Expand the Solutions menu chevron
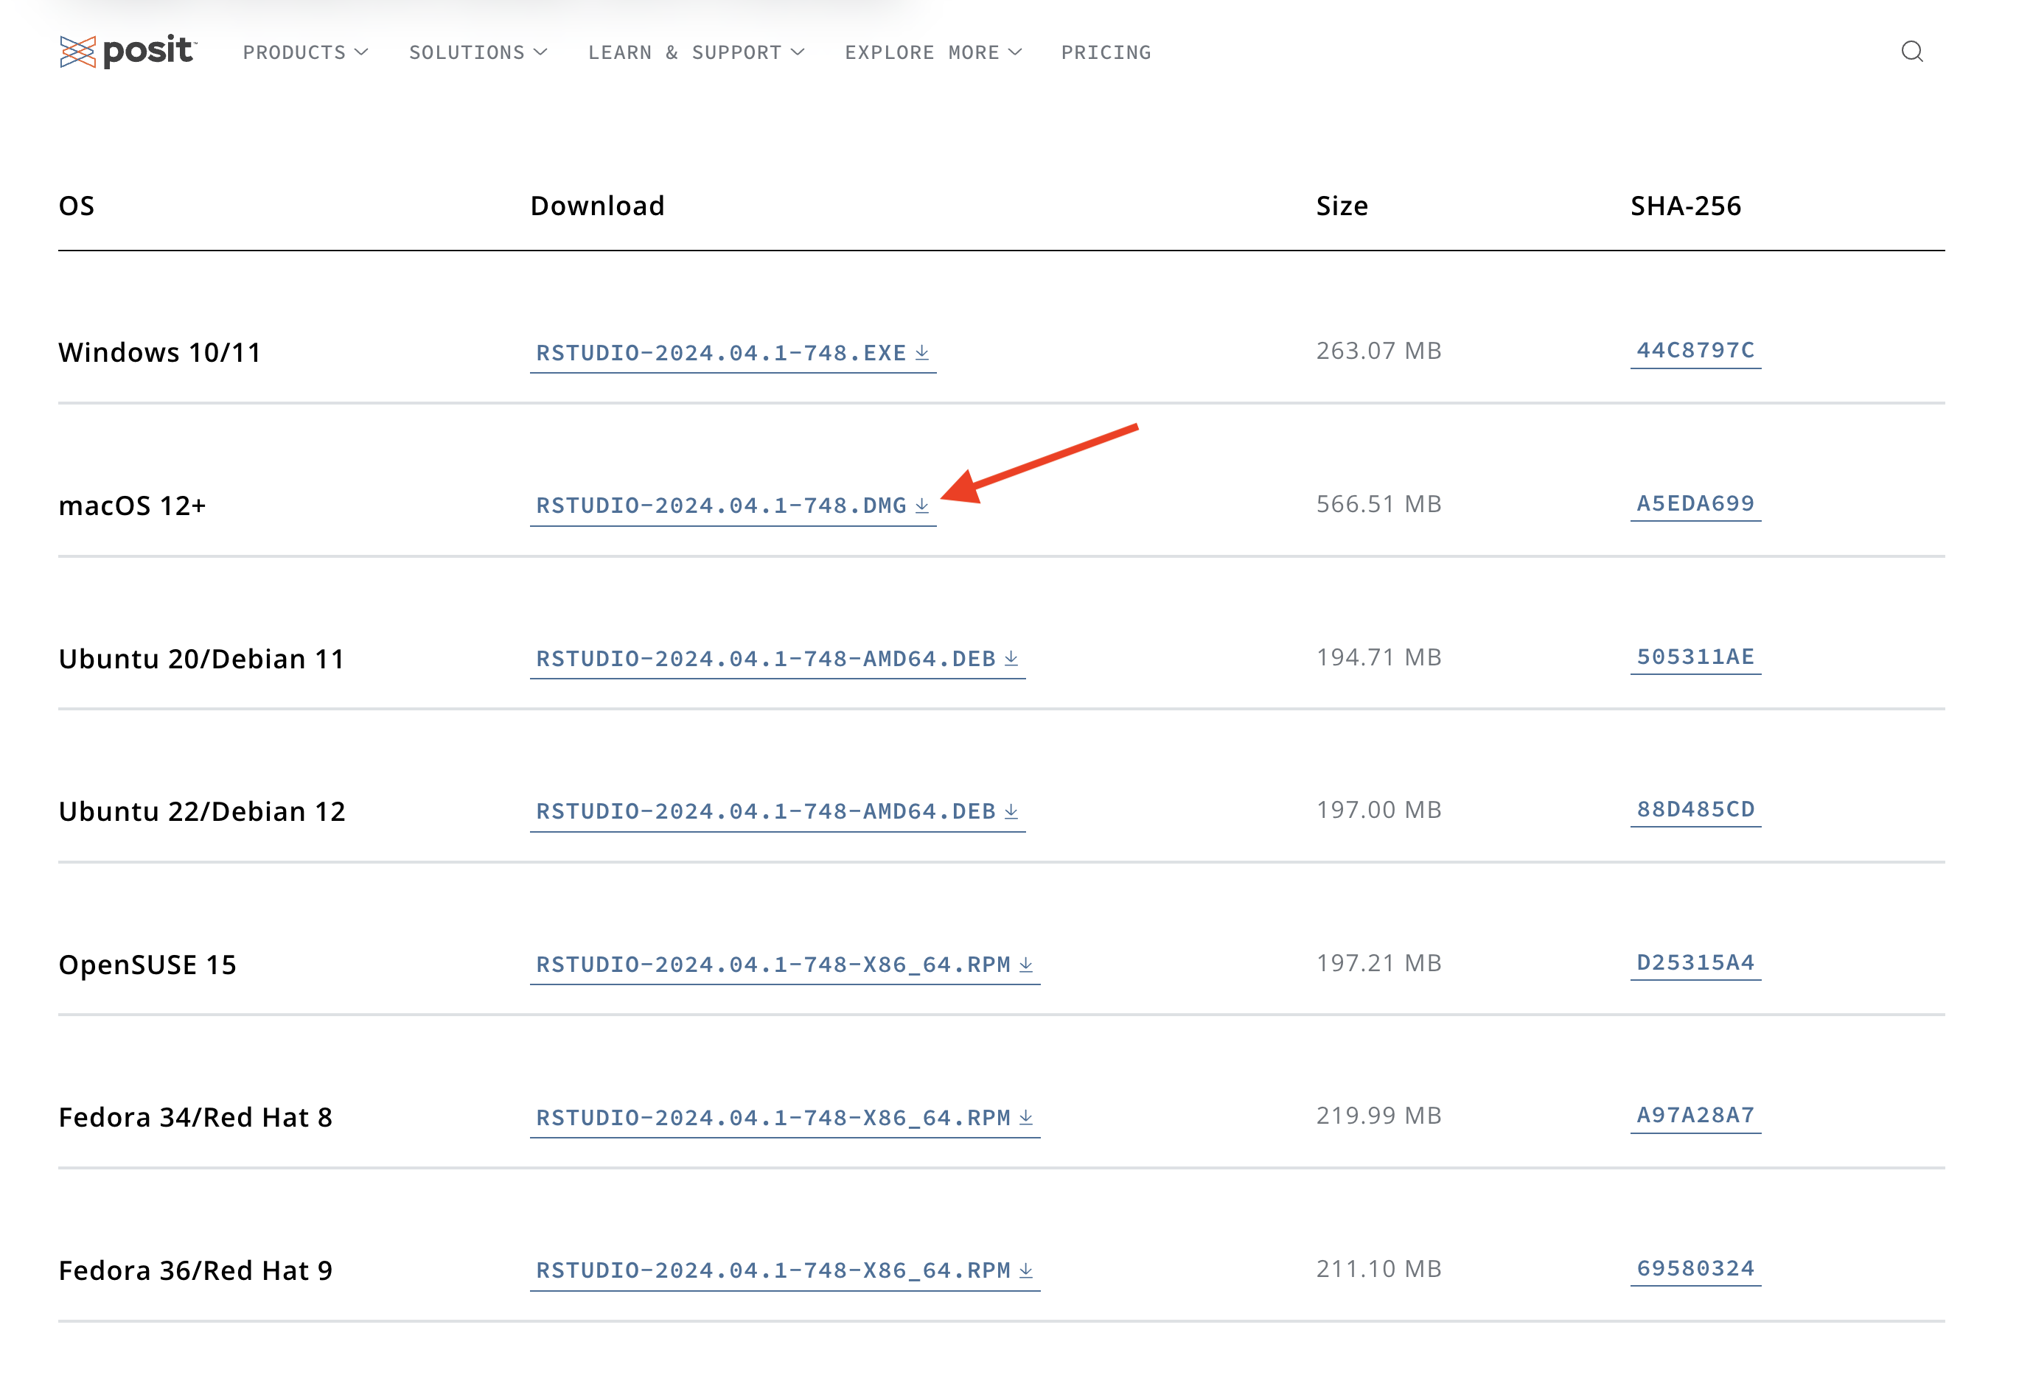Image resolution: width=2033 pixels, height=1375 pixels. (x=540, y=52)
